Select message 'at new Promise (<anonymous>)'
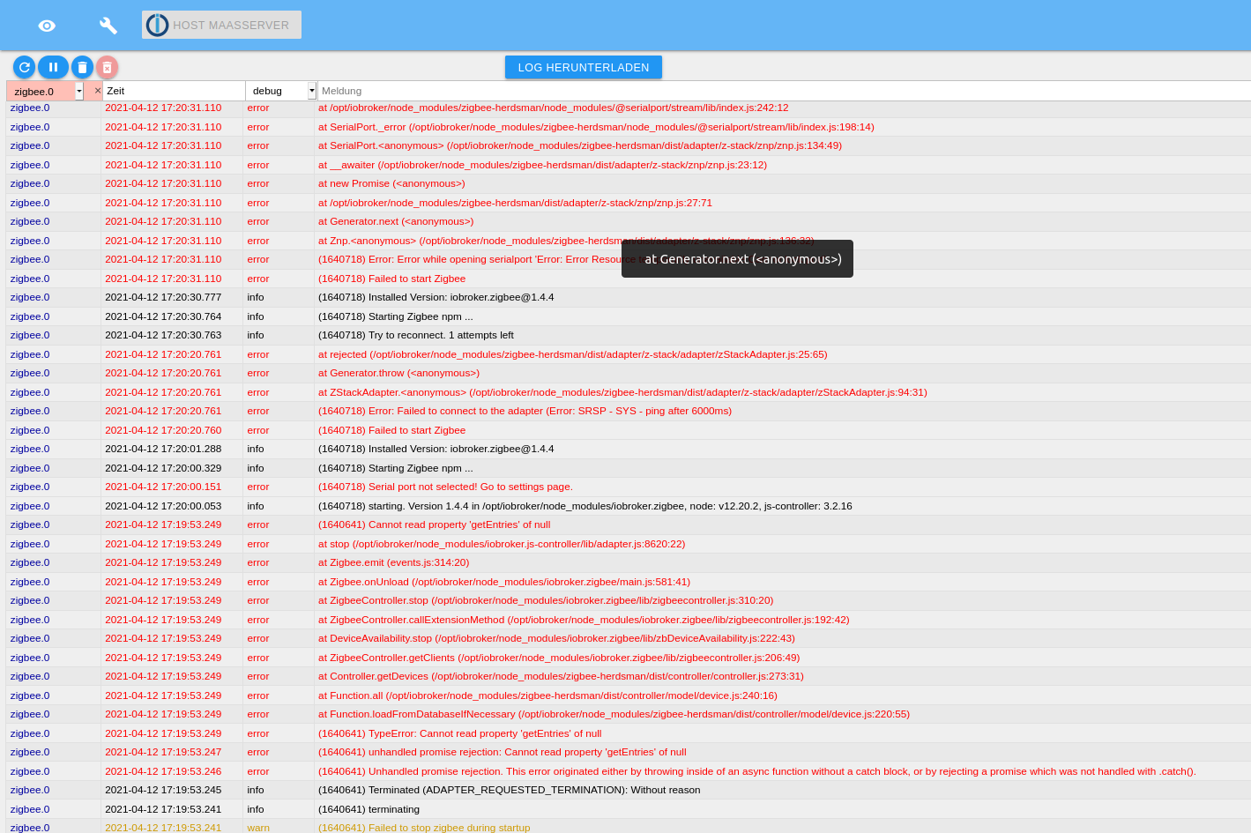This screenshot has width=1251, height=833. pos(391,183)
